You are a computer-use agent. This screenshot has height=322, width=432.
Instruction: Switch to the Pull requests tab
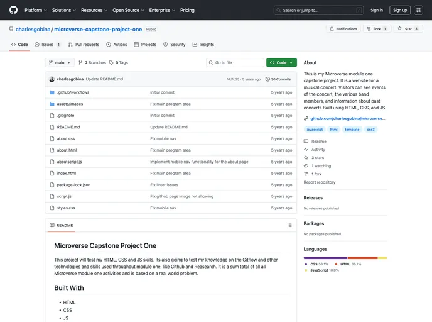coord(84,45)
